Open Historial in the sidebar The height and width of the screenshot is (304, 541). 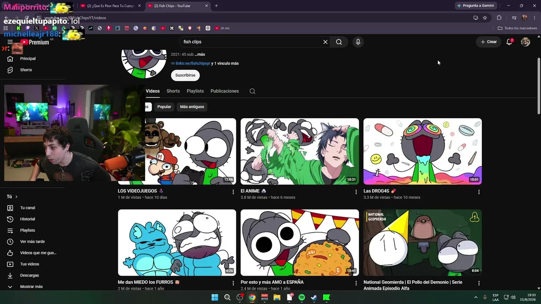click(x=28, y=219)
